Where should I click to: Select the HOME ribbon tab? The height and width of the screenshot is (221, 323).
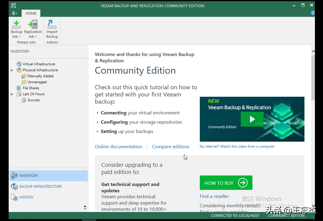click(x=31, y=13)
